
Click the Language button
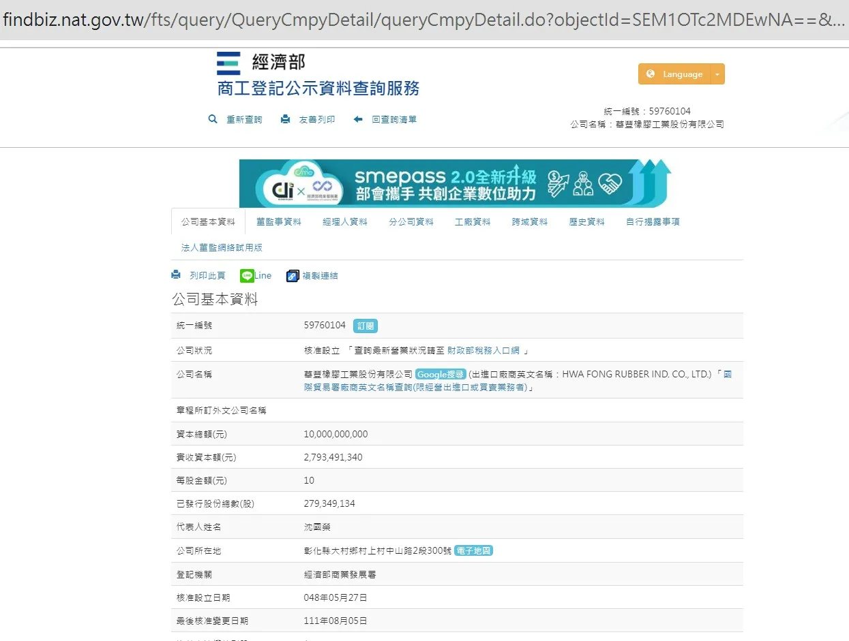click(674, 74)
